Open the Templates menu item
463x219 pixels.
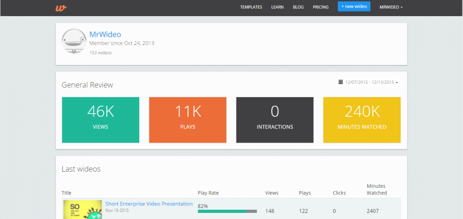click(x=251, y=8)
